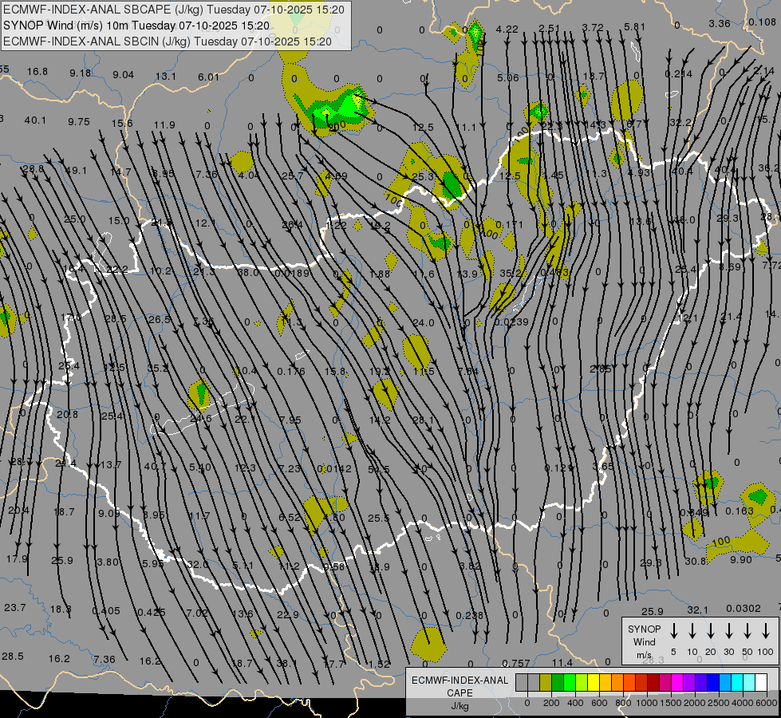Image resolution: width=781 pixels, height=718 pixels.
Task: Click the pure blue swatch in CAPE legend
Action: [x=713, y=683]
